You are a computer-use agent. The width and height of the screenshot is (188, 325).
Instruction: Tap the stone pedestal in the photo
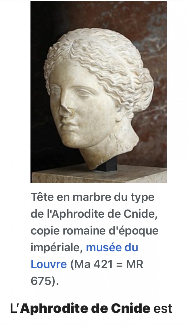(99, 176)
